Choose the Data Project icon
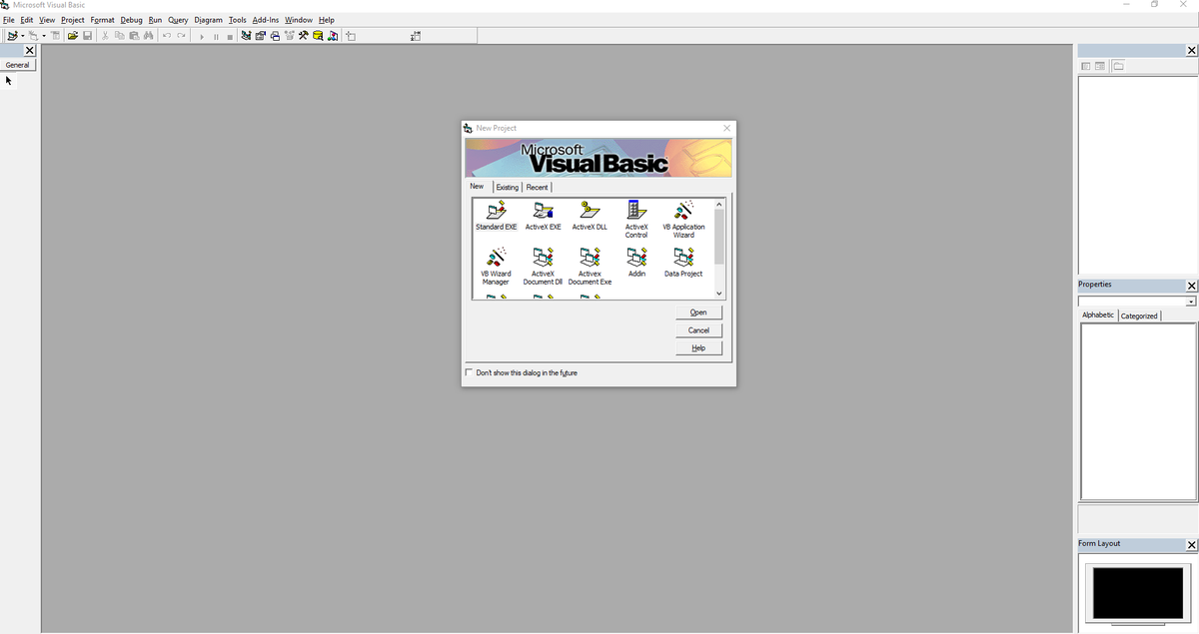This screenshot has width=1199, height=634. coord(683,263)
